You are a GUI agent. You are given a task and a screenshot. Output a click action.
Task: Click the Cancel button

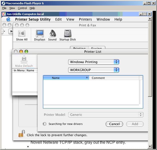(114, 124)
